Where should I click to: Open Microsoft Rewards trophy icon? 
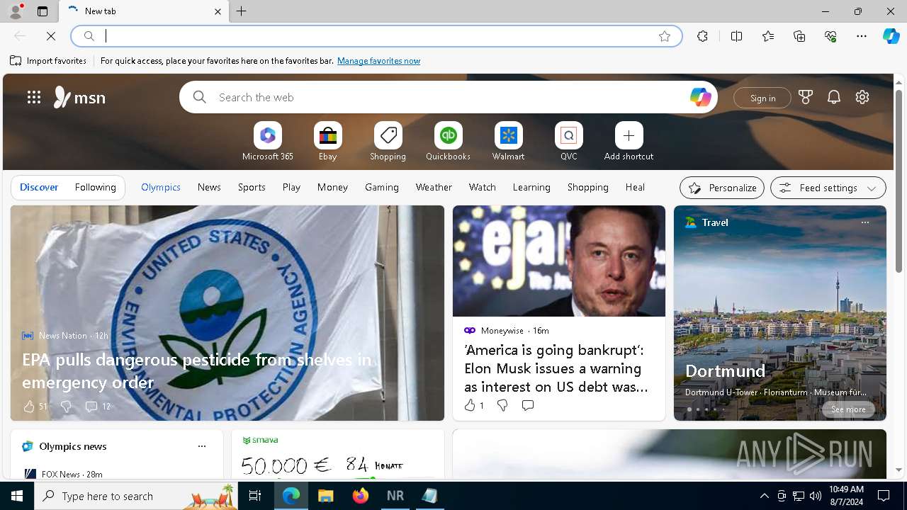(x=806, y=97)
